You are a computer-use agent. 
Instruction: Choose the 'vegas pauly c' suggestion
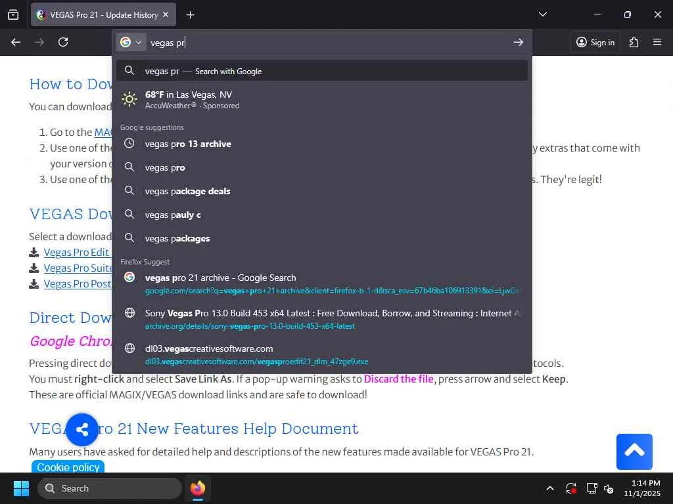coord(322,215)
